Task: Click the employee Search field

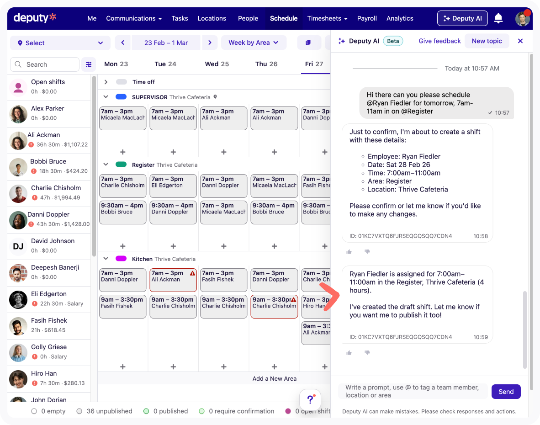Action: click(45, 64)
